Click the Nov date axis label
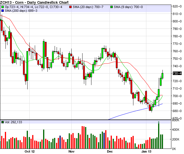Screen dimensions: 184x154 pos(72,151)
